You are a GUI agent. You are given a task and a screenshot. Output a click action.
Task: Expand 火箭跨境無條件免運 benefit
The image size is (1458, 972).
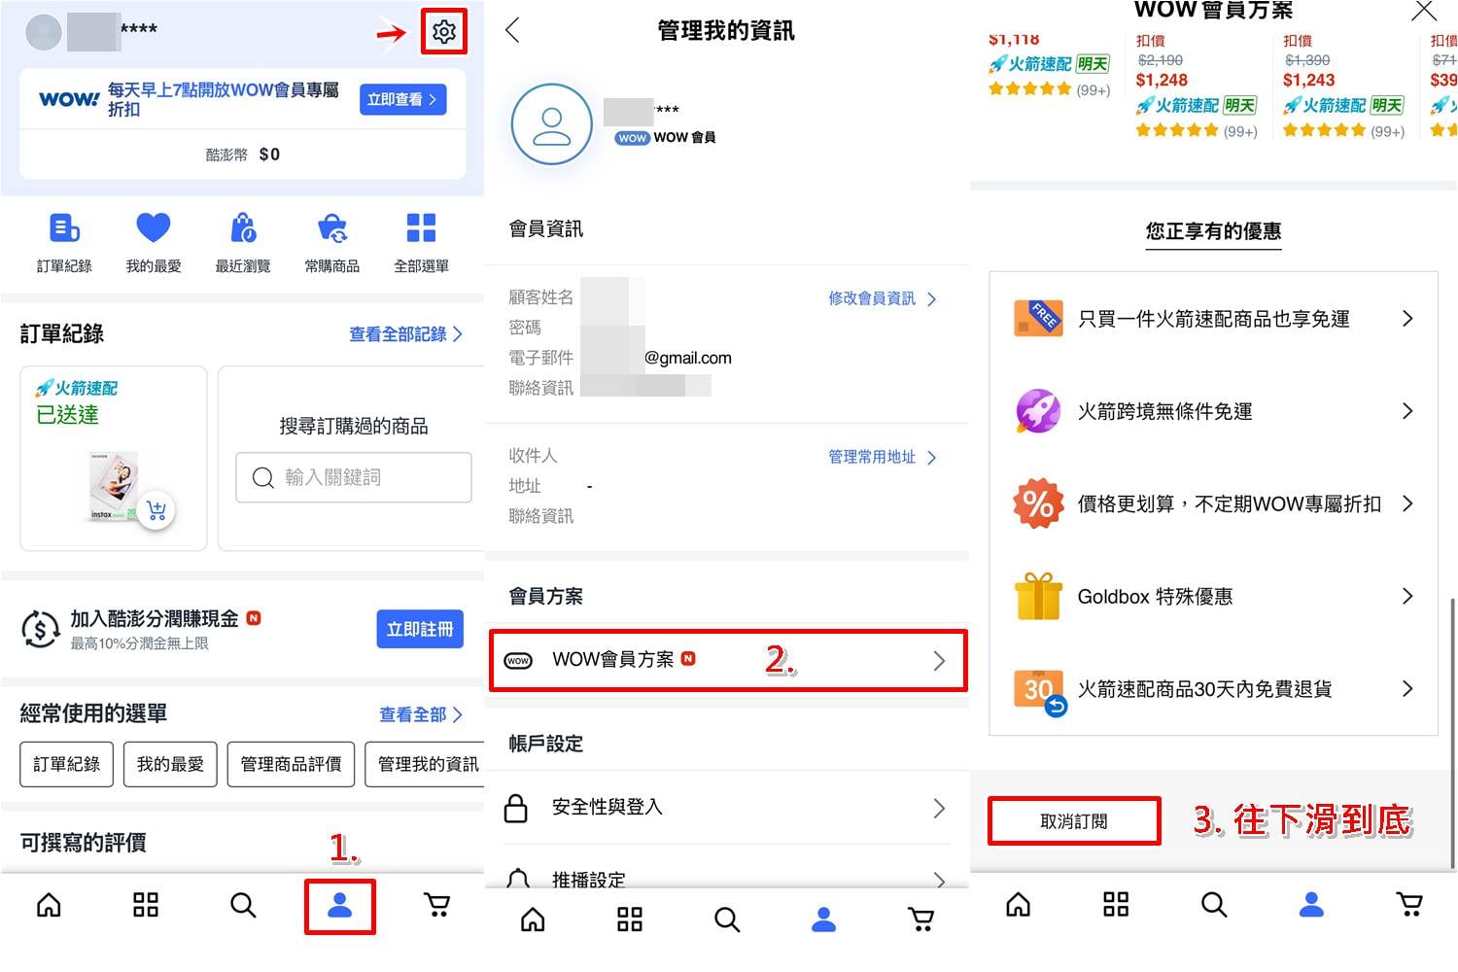click(1213, 411)
